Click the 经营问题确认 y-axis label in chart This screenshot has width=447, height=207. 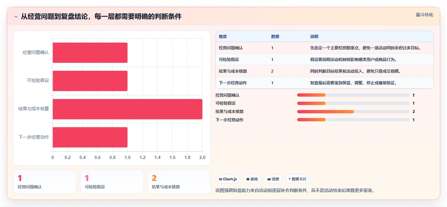[36, 53]
